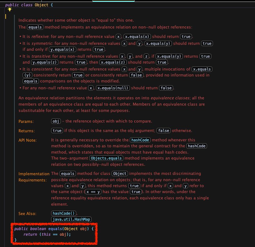255x247 pixels.
Task: Click the Object parameter type in equals signature
Action: [71, 229]
